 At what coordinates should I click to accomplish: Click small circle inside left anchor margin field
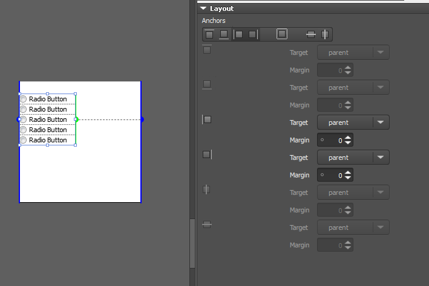point(322,140)
